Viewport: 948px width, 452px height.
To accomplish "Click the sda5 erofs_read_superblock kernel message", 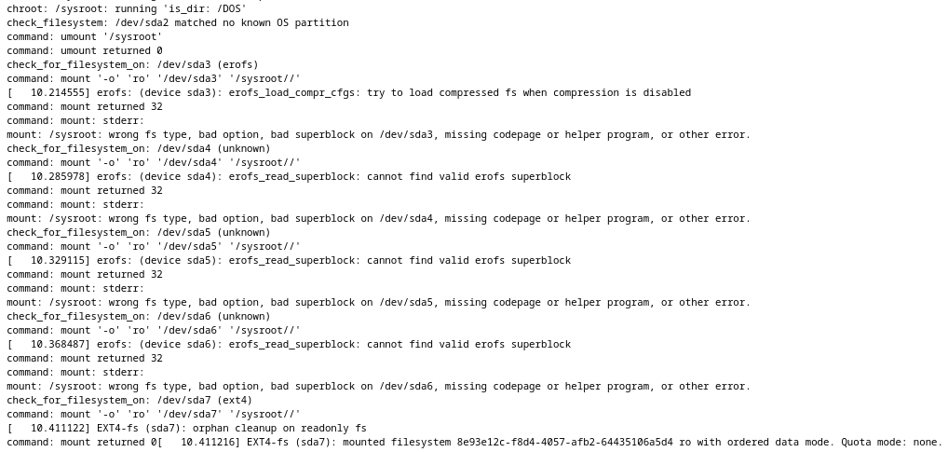I will 289,260.
